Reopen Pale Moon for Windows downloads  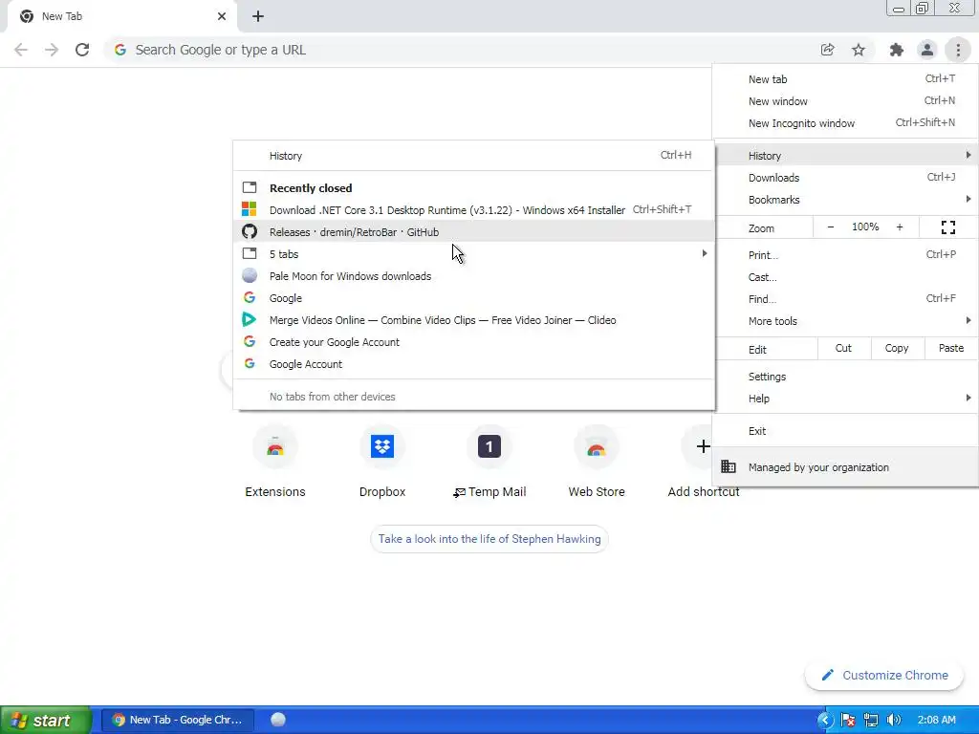pos(474,276)
